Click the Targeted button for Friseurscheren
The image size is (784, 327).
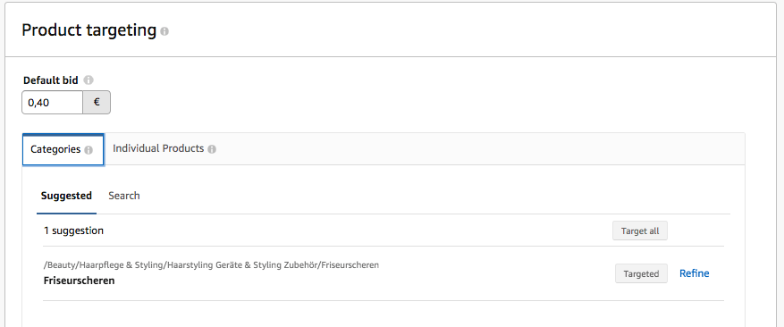641,273
